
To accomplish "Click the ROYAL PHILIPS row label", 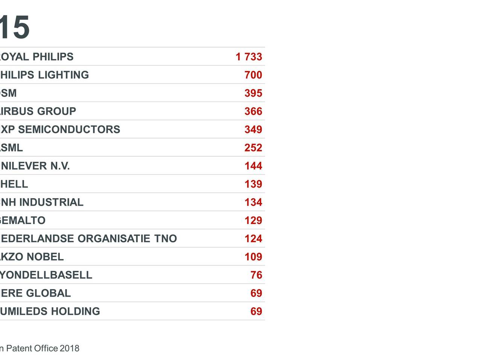I will coord(37,57).
